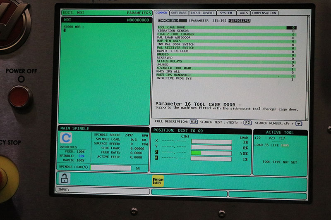Select the RND5 IPS ALL row

click(x=225, y=72)
